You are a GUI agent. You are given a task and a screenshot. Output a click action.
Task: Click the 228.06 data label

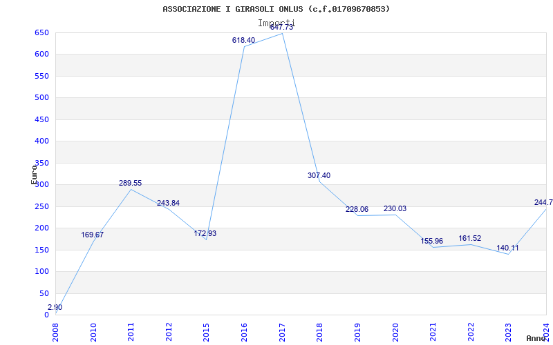click(x=357, y=210)
